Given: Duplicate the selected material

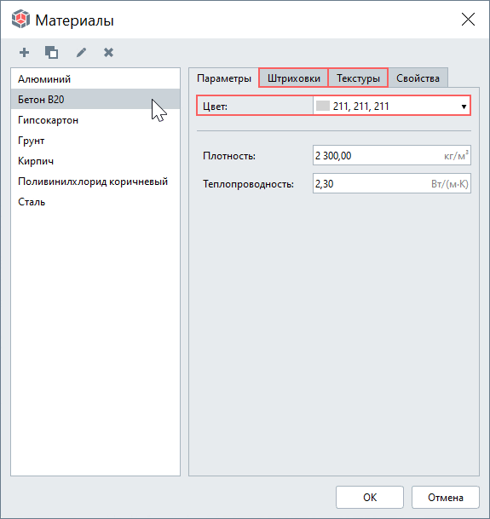Looking at the screenshot, I should (x=52, y=52).
